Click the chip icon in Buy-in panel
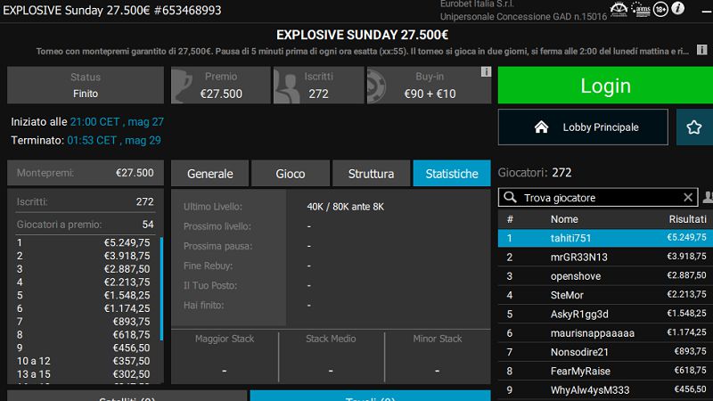The image size is (713, 401). 376,86
